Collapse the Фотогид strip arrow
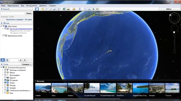181x101 pixels. coord(36,81)
